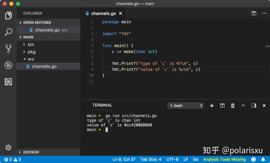Change the UTF-8 file encoding
Image resolution: width=270 pixels, height=163 pixels.
(x=172, y=159)
